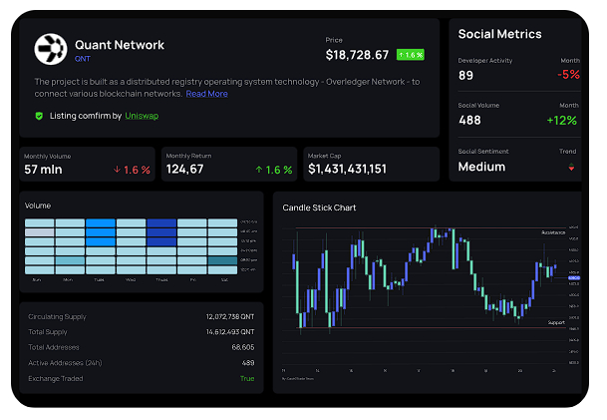Click the 124,67 monthly return value

[x=184, y=170]
